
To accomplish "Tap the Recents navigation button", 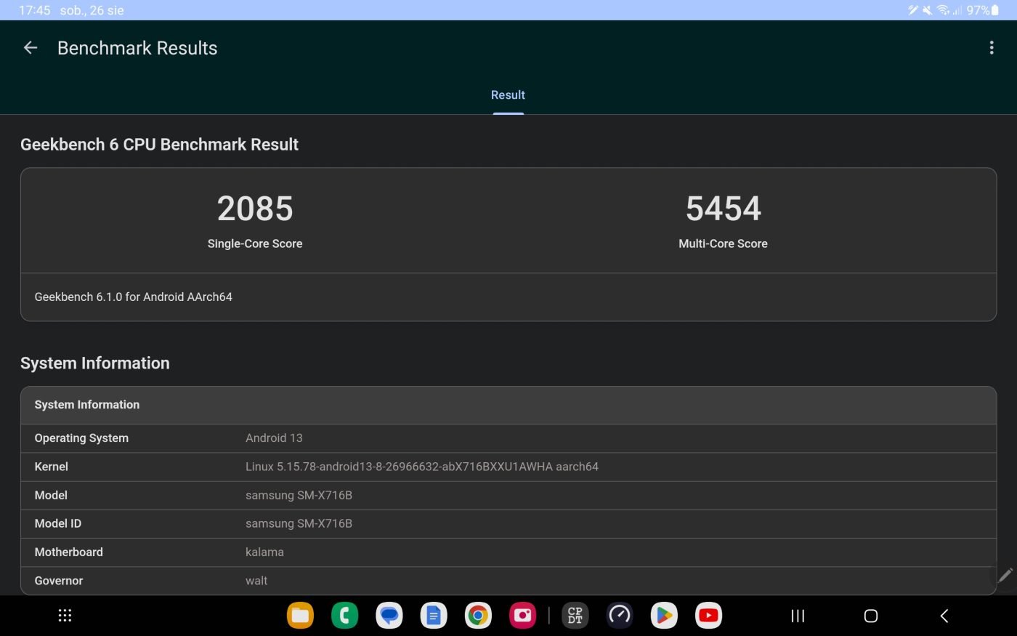I will [798, 616].
